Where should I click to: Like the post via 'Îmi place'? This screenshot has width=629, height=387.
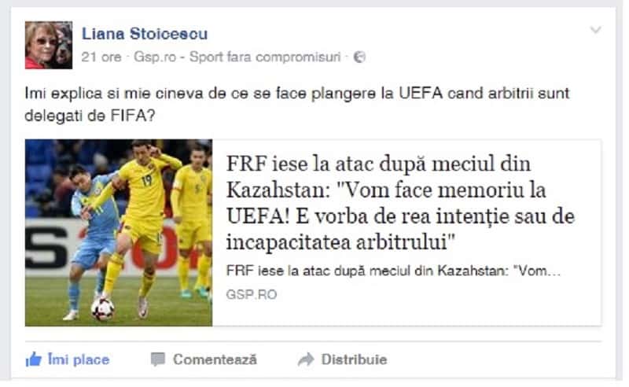pos(79,359)
